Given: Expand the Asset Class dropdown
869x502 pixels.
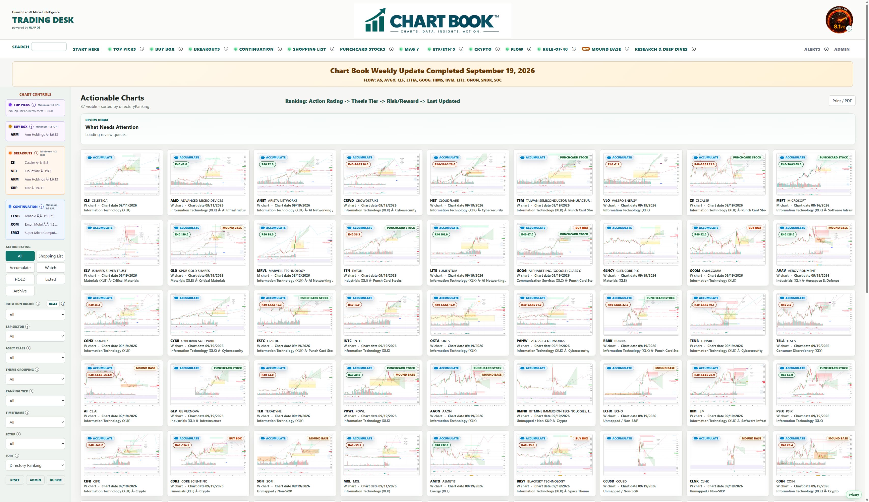Looking at the screenshot, I should coord(35,358).
